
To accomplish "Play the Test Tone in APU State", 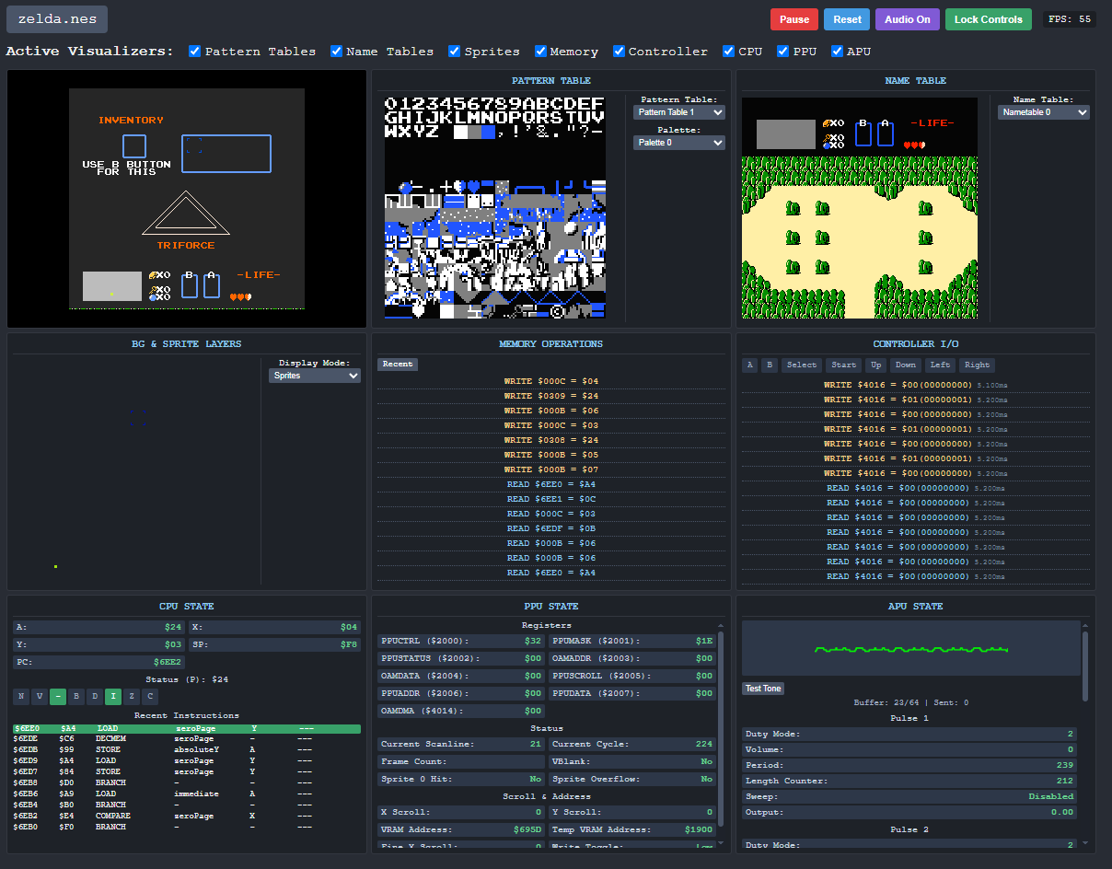I will point(762,688).
